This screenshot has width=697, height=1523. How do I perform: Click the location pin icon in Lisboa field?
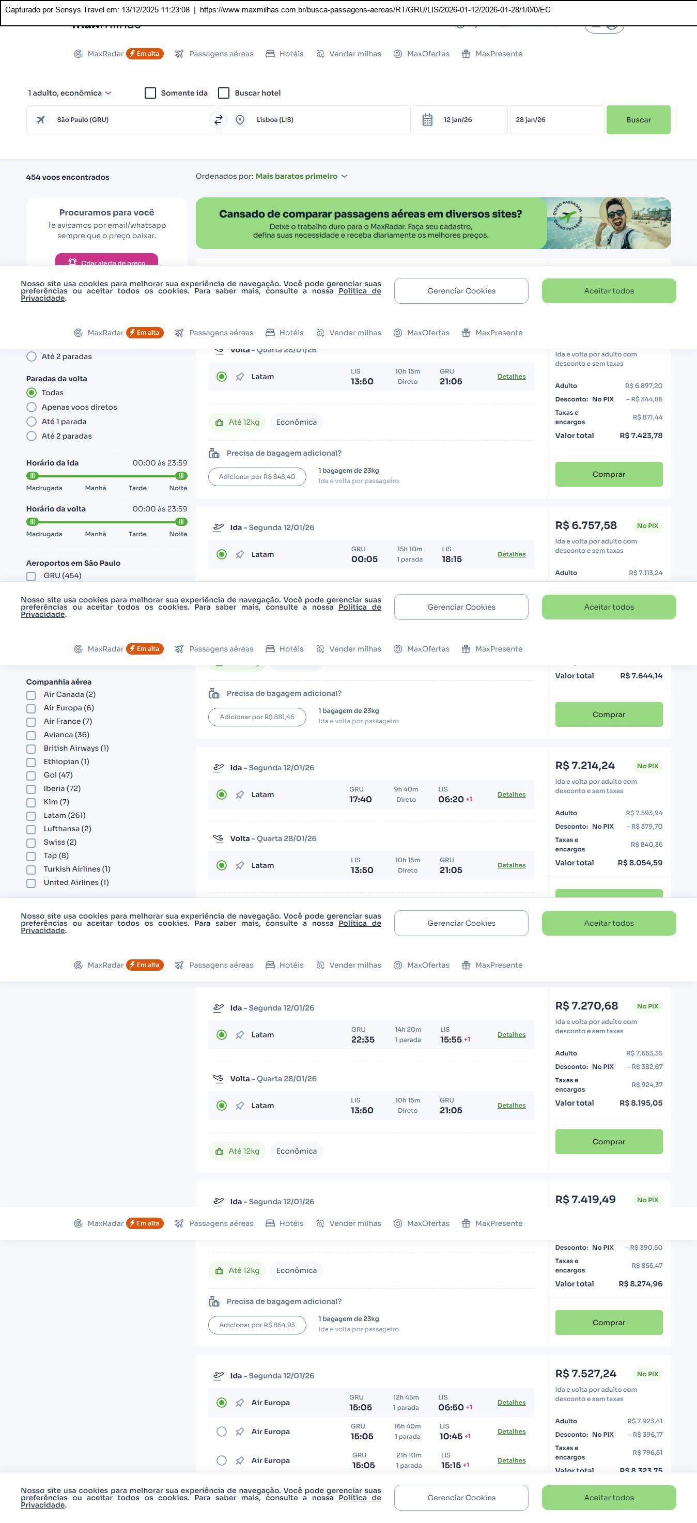240,120
